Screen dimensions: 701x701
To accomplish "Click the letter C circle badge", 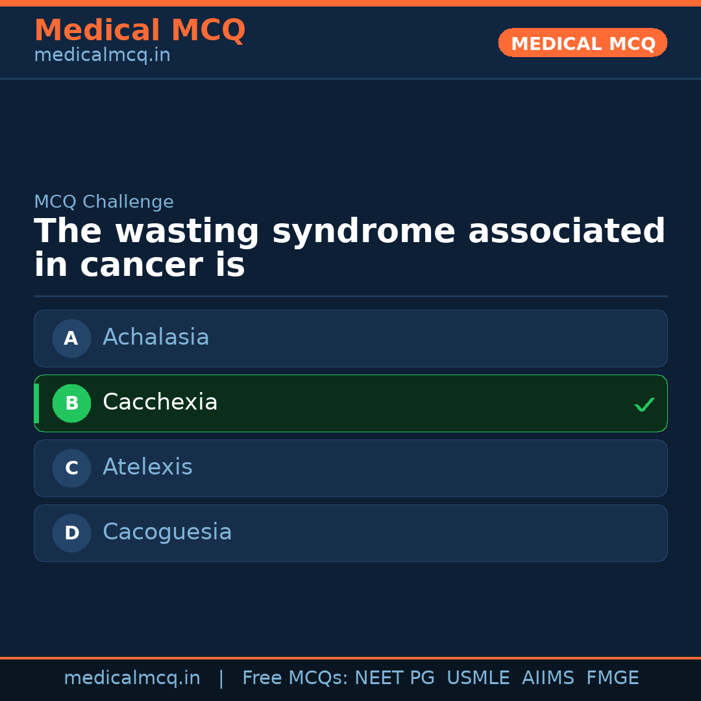I will [71, 468].
